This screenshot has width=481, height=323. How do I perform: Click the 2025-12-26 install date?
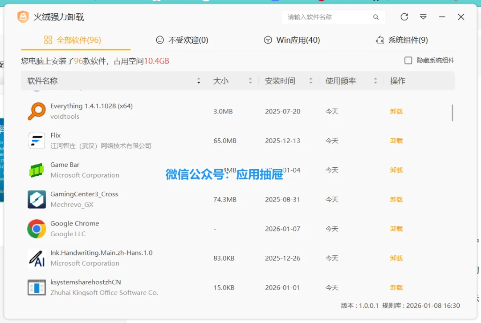coord(282,258)
